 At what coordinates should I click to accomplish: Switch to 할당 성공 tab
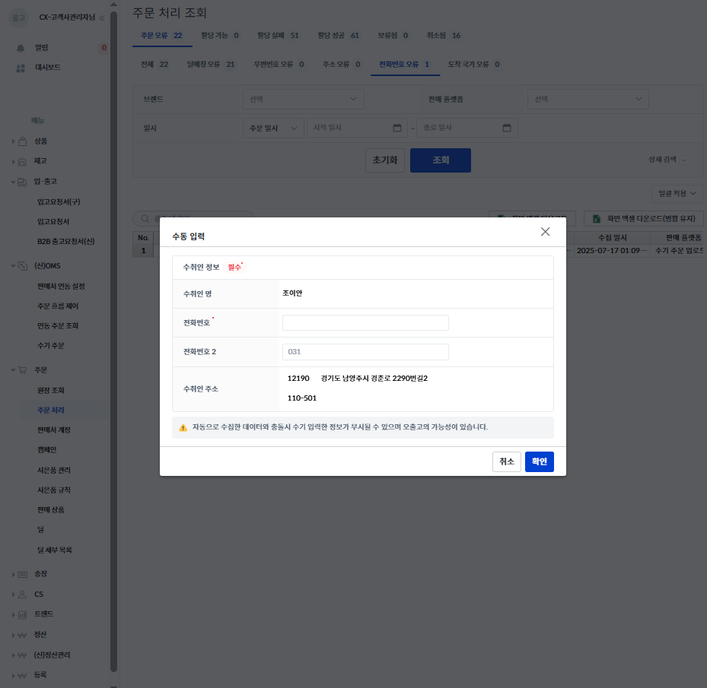(338, 36)
